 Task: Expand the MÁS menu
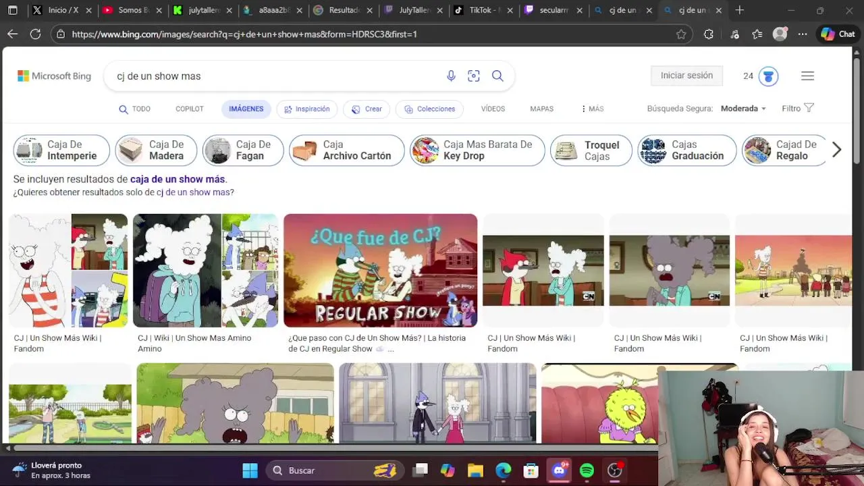pos(593,109)
